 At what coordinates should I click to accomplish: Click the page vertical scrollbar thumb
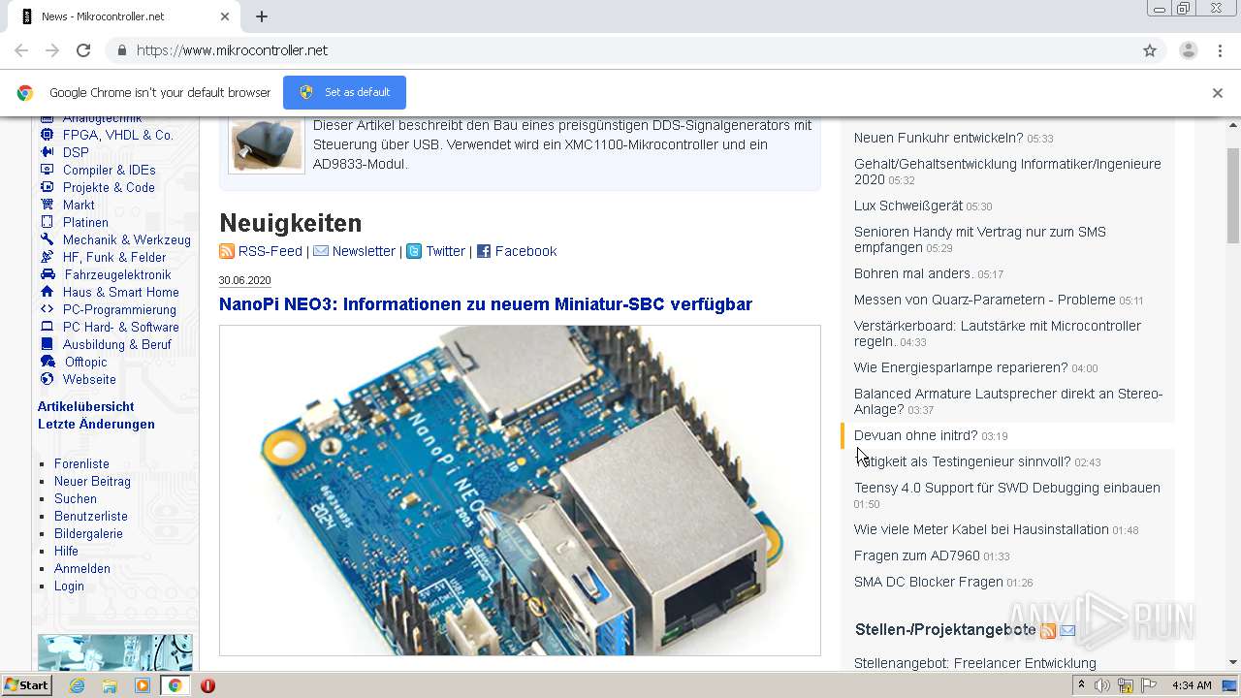pyautogui.click(x=1233, y=196)
